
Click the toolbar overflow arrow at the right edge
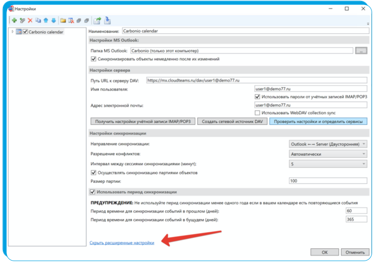coord(368,24)
